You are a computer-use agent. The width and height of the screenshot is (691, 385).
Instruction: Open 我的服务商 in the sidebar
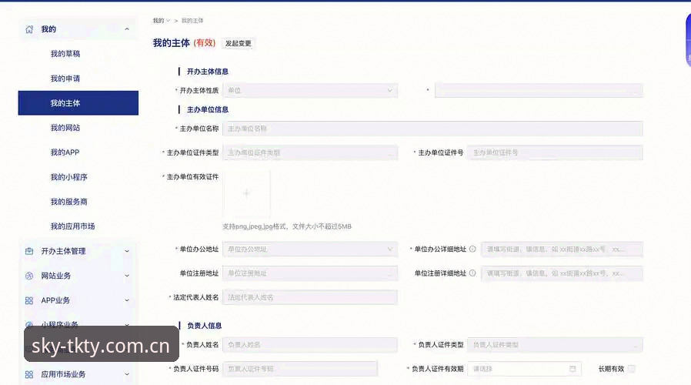point(68,202)
